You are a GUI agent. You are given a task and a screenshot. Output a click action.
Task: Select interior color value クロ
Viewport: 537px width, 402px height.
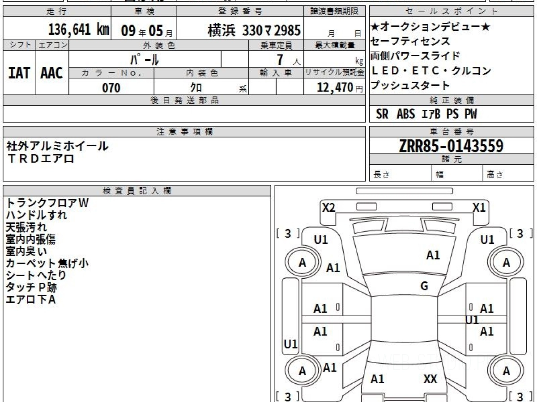[196, 87]
